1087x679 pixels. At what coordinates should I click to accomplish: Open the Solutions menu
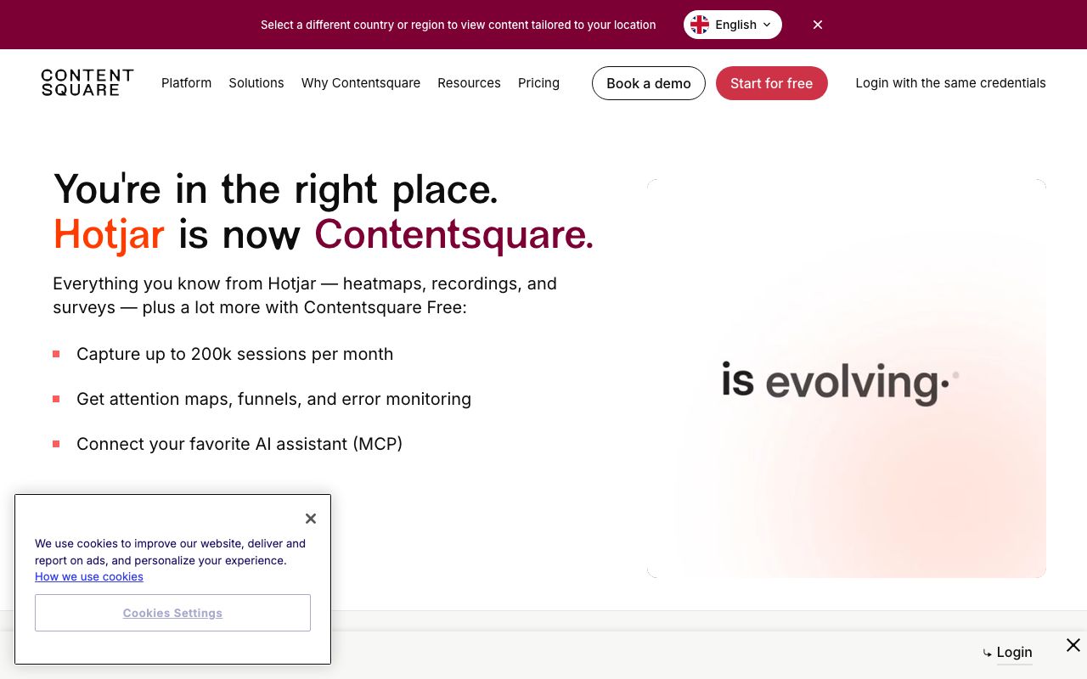pos(256,83)
